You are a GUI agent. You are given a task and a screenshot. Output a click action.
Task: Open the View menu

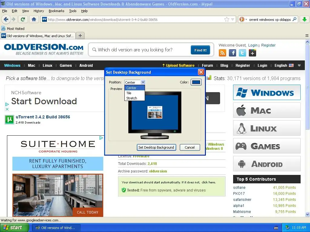[25, 11]
